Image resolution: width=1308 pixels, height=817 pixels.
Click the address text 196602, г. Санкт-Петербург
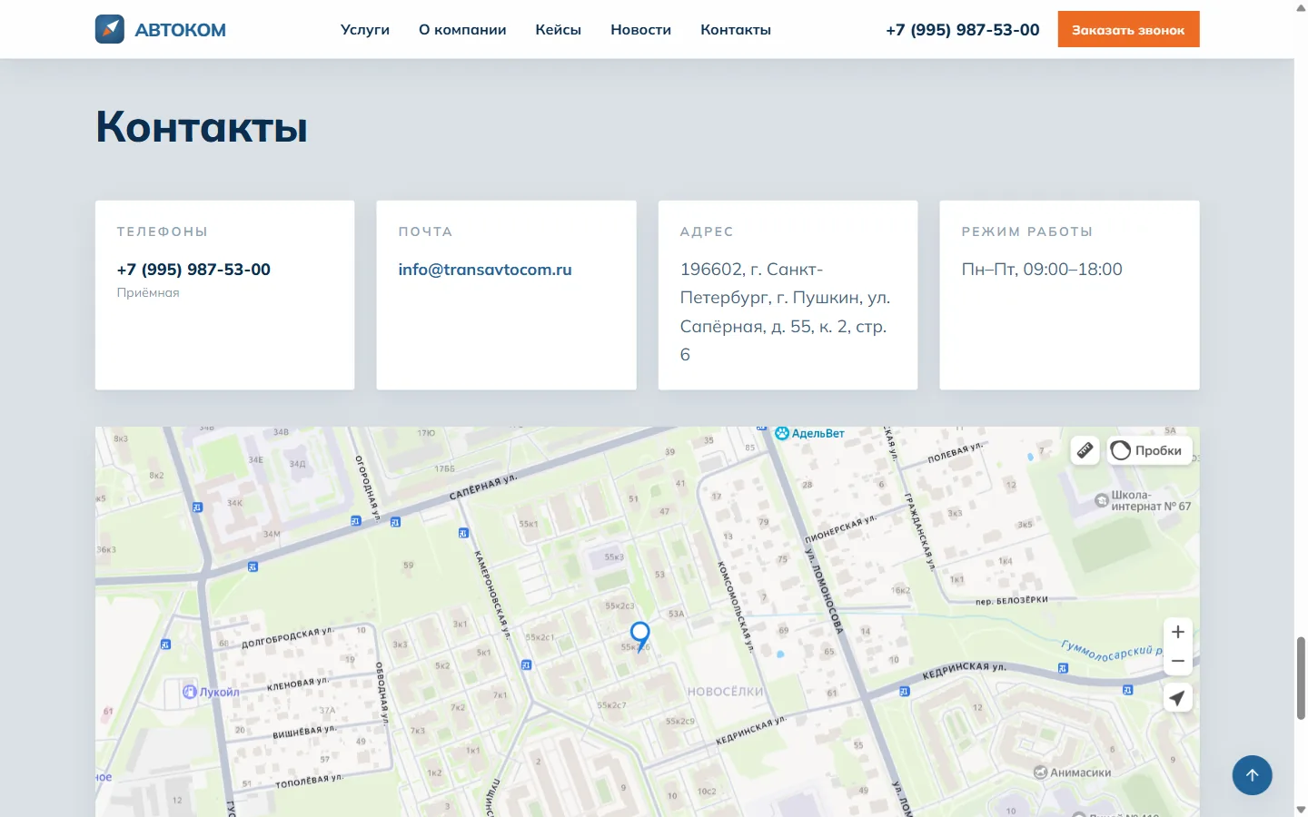(x=786, y=311)
